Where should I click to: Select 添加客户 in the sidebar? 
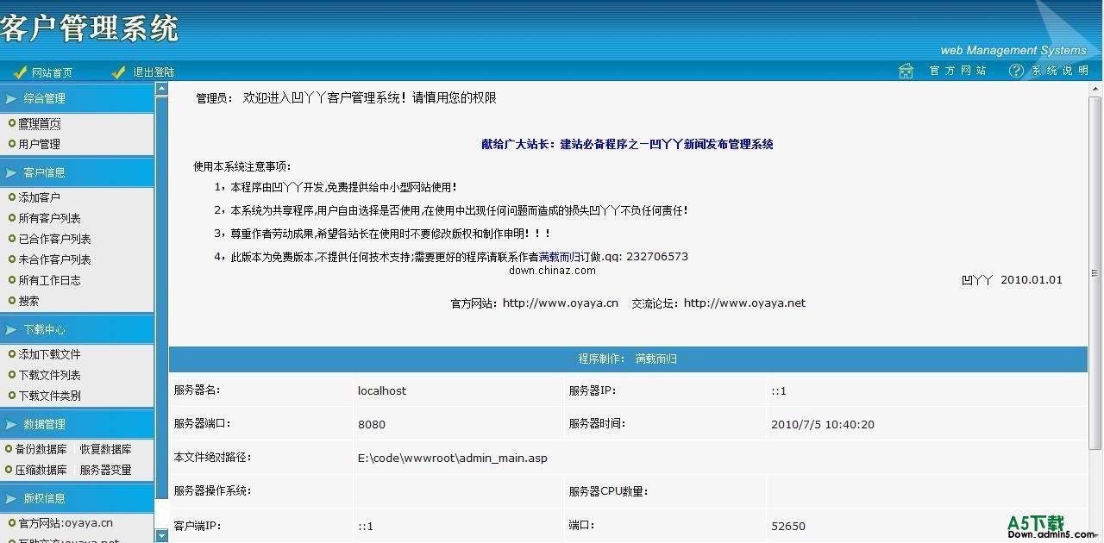40,197
